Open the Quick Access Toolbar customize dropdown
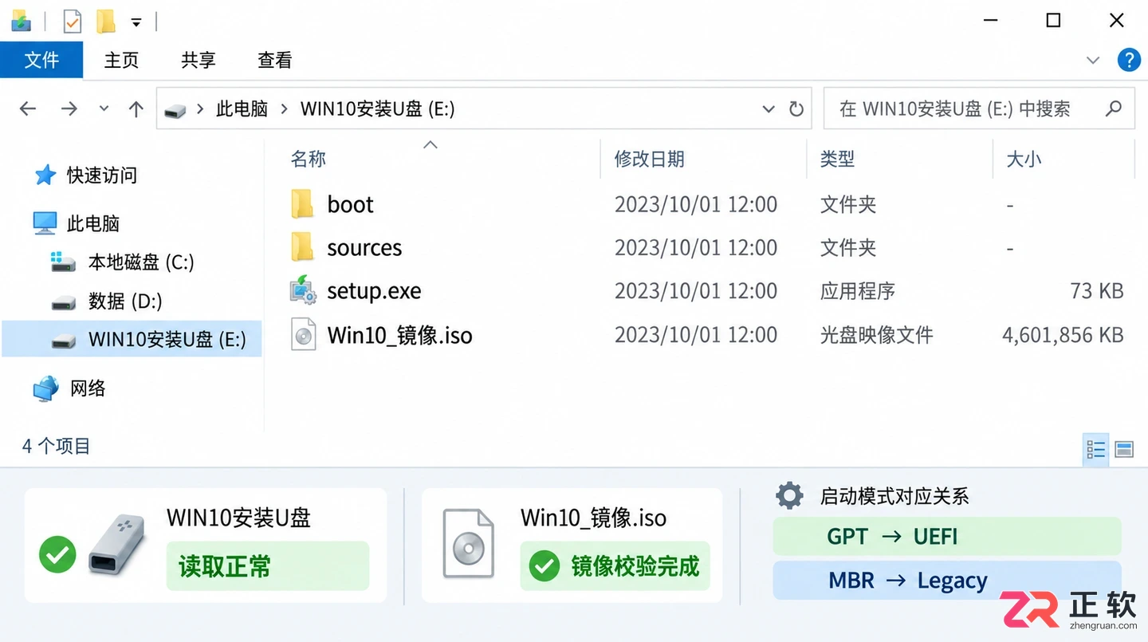The image size is (1148, 642). (x=136, y=22)
